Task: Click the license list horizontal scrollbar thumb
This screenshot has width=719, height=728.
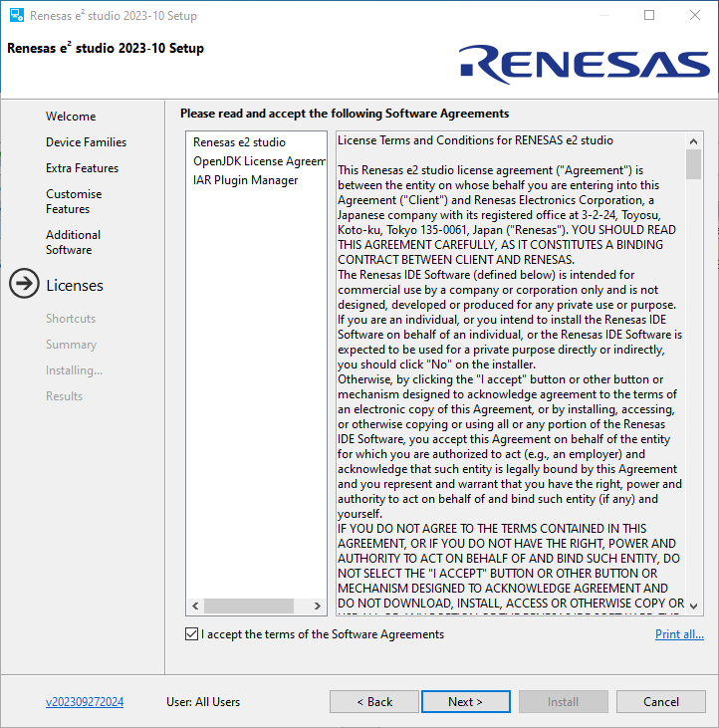Action: [249, 606]
